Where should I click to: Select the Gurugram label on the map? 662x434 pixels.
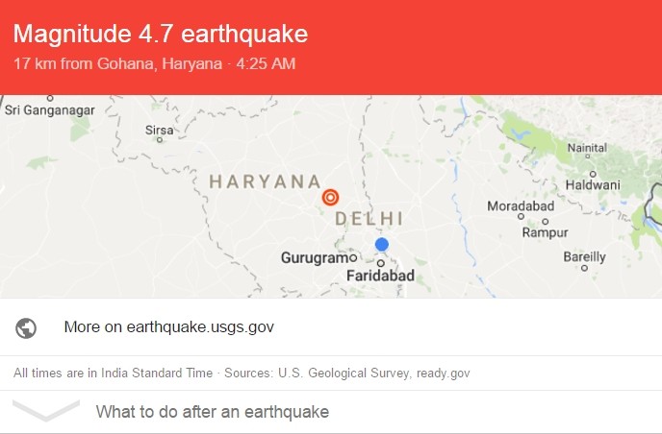[316, 258]
